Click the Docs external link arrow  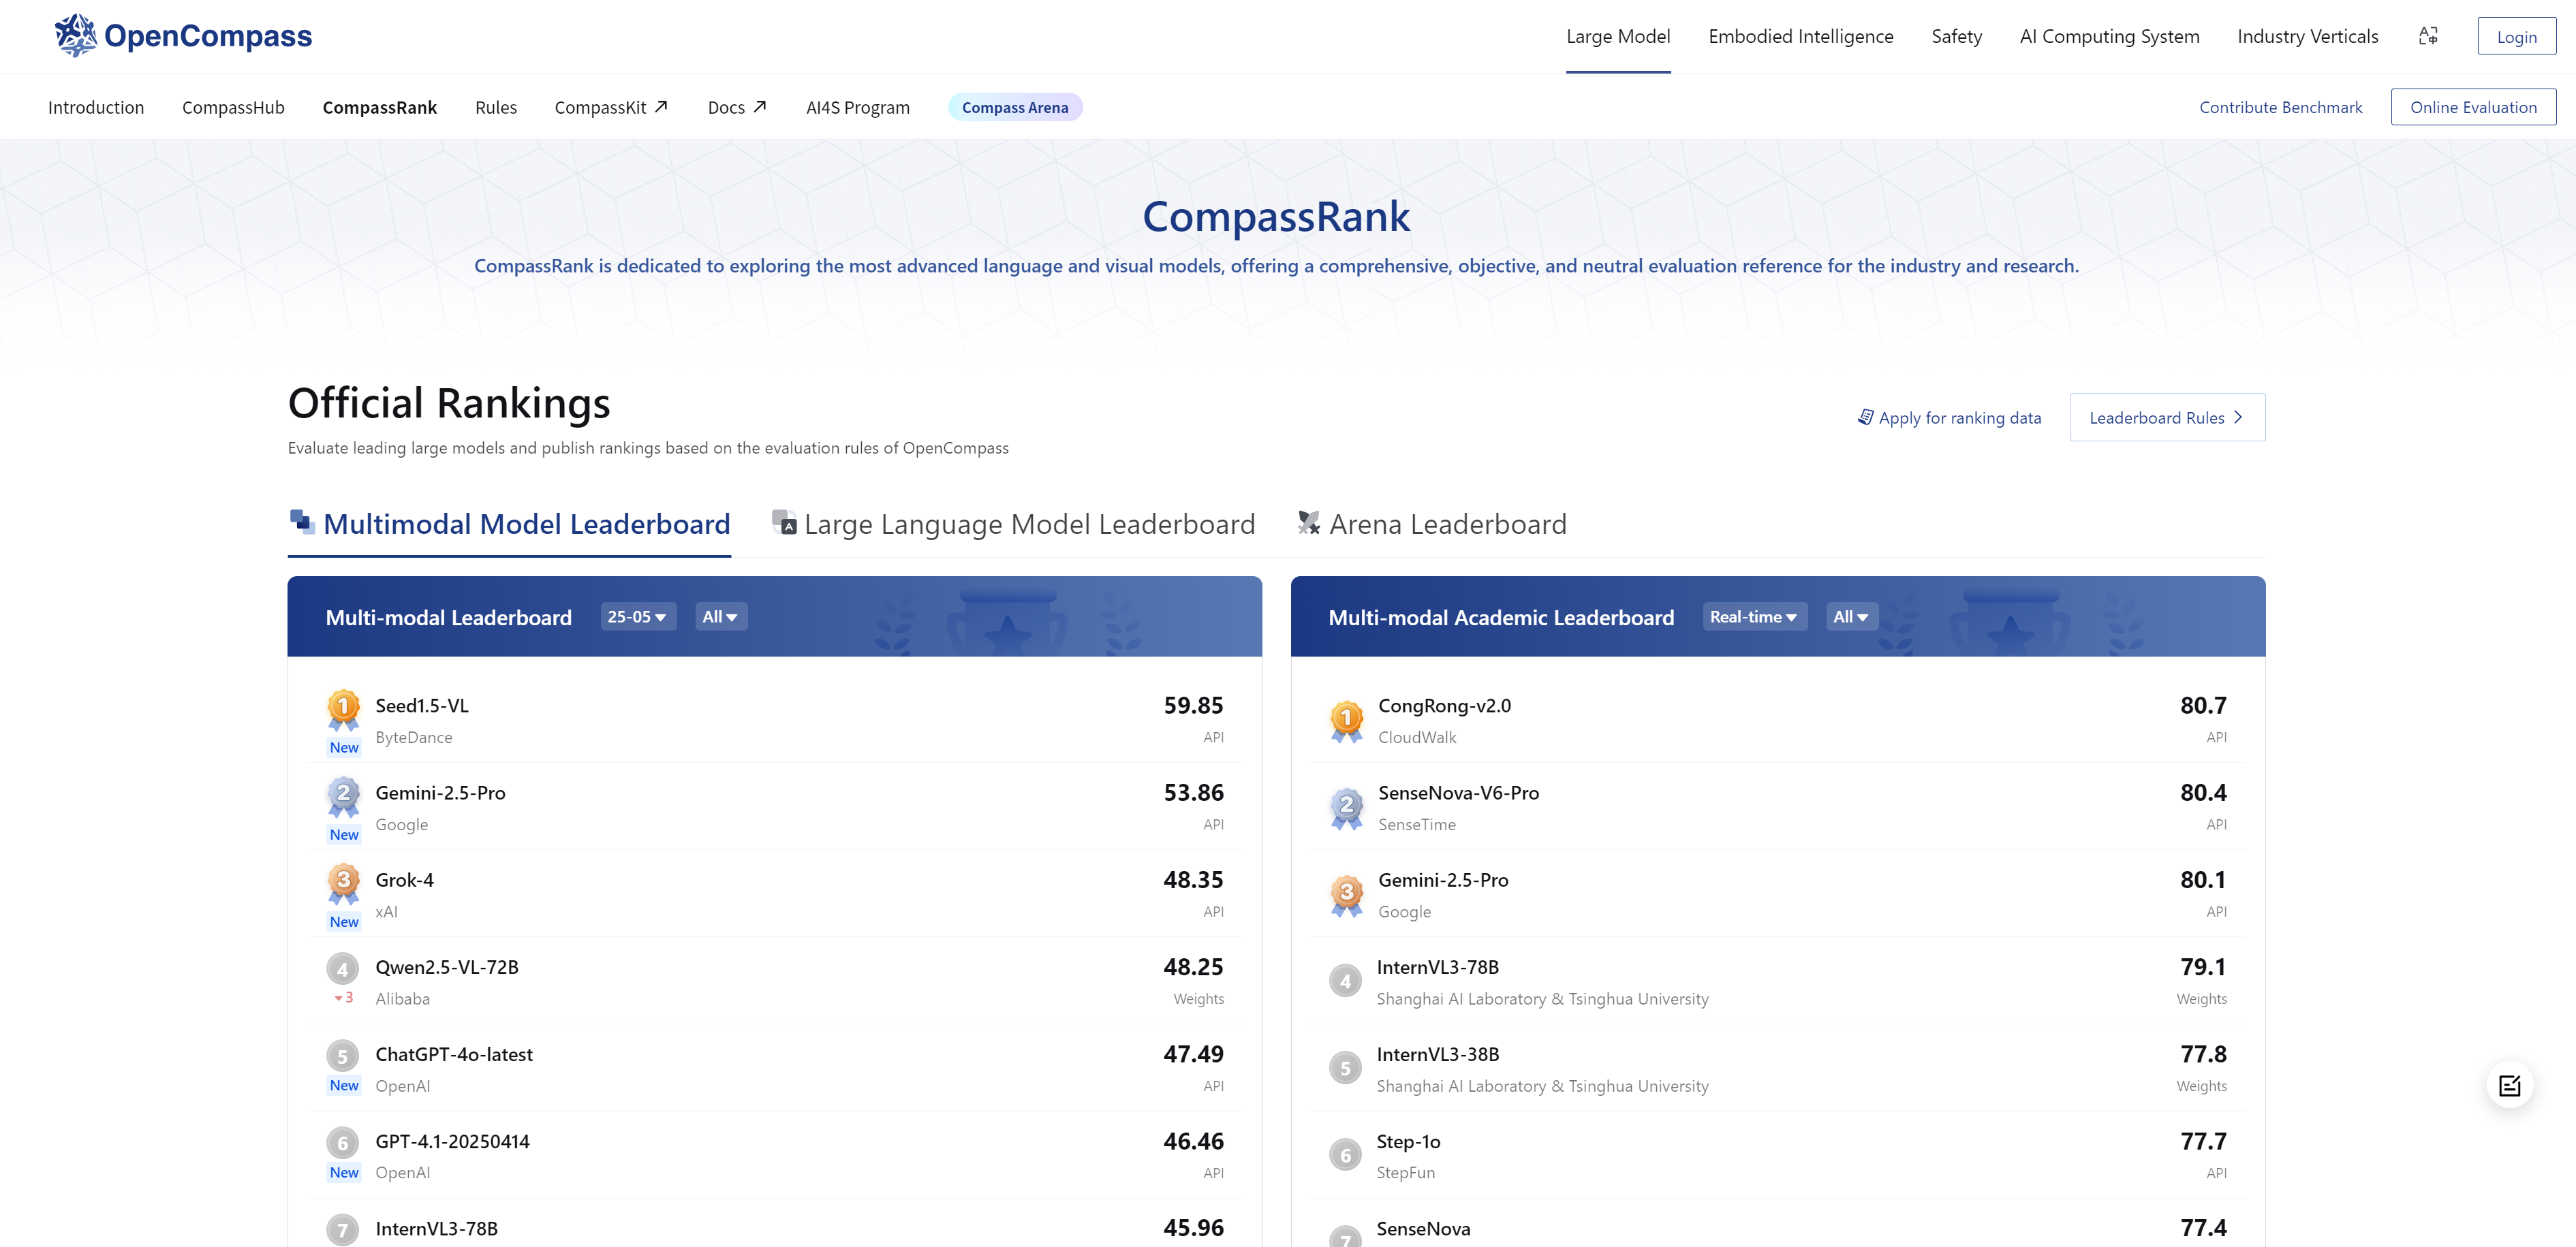click(760, 106)
